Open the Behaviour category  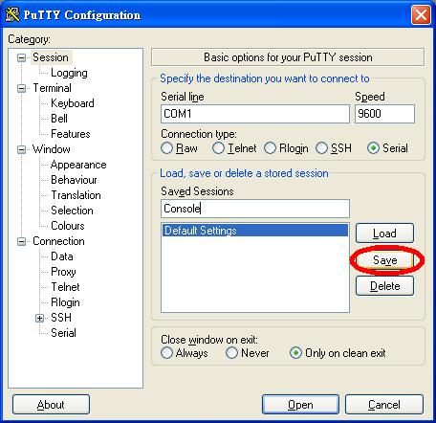74,180
